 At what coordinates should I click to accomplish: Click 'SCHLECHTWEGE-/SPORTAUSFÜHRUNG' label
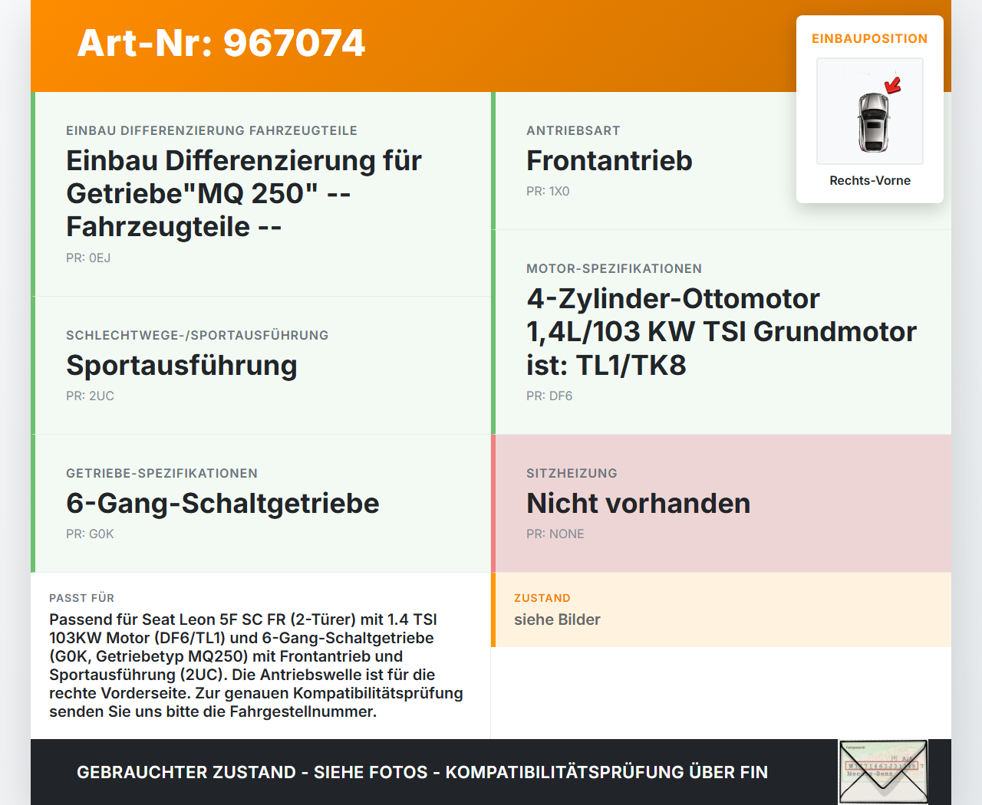(197, 335)
